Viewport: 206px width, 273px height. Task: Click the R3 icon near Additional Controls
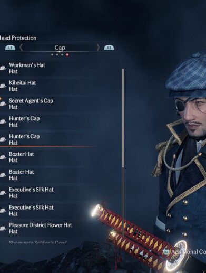click(x=166, y=252)
